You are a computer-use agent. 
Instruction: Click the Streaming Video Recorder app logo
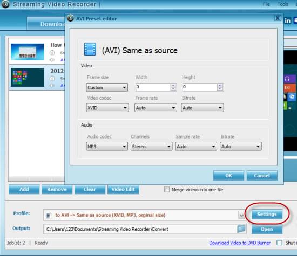pos(5,4)
